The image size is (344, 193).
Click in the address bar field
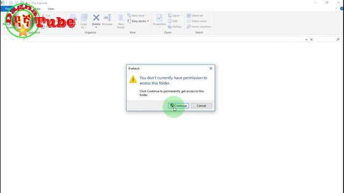tap(166, 39)
